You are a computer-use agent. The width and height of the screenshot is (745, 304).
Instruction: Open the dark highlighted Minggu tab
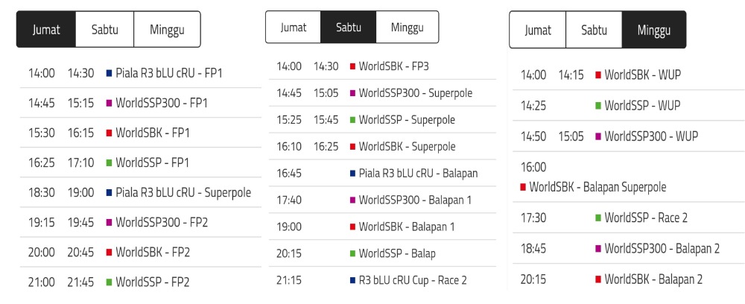click(x=653, y=31)
